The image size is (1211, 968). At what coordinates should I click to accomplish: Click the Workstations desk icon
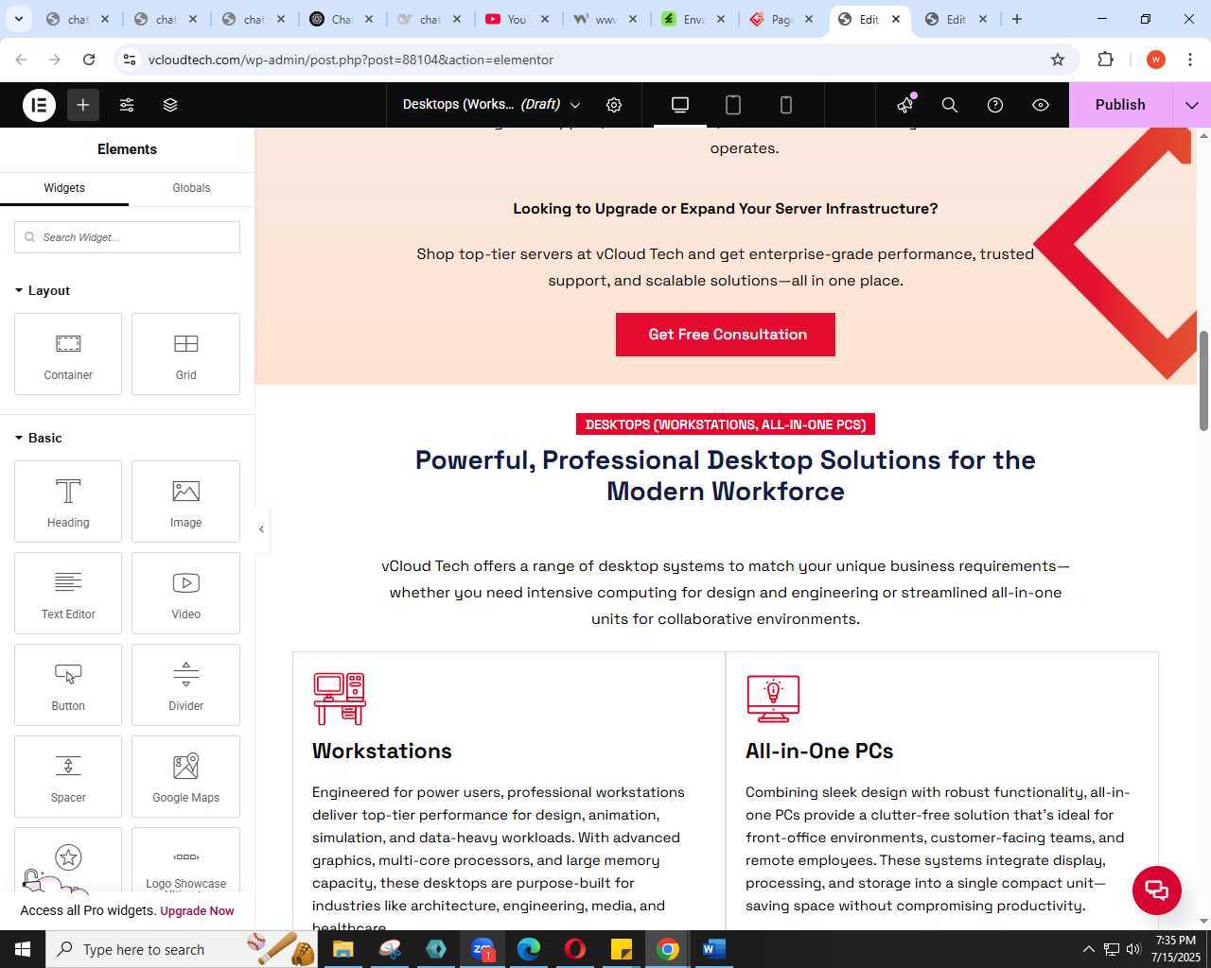(x=340, y=699)
